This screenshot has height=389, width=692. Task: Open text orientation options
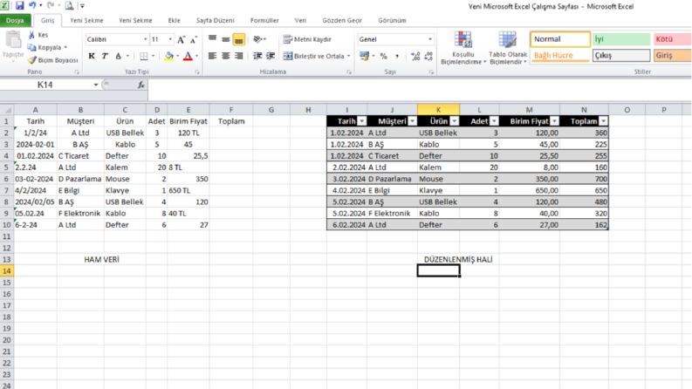[259, 39]
